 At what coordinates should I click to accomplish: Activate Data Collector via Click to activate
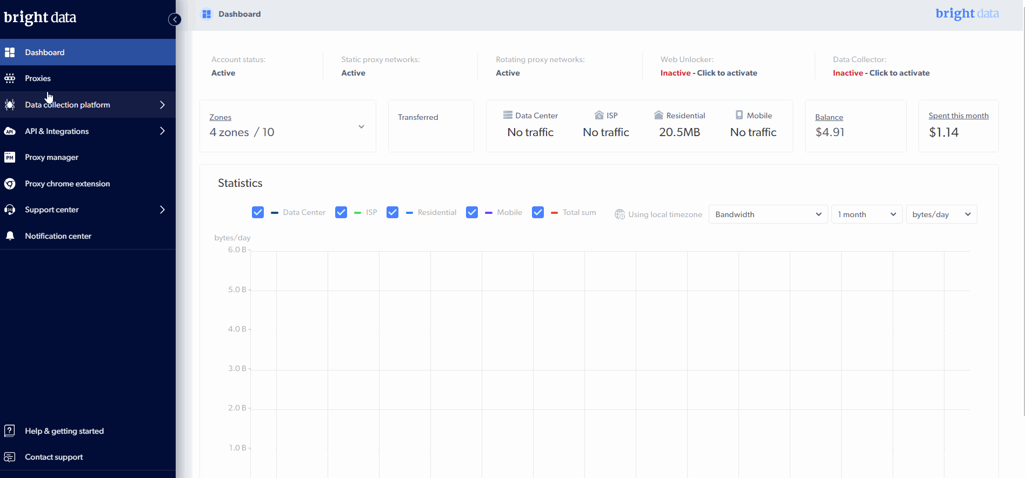click(900, 73)
